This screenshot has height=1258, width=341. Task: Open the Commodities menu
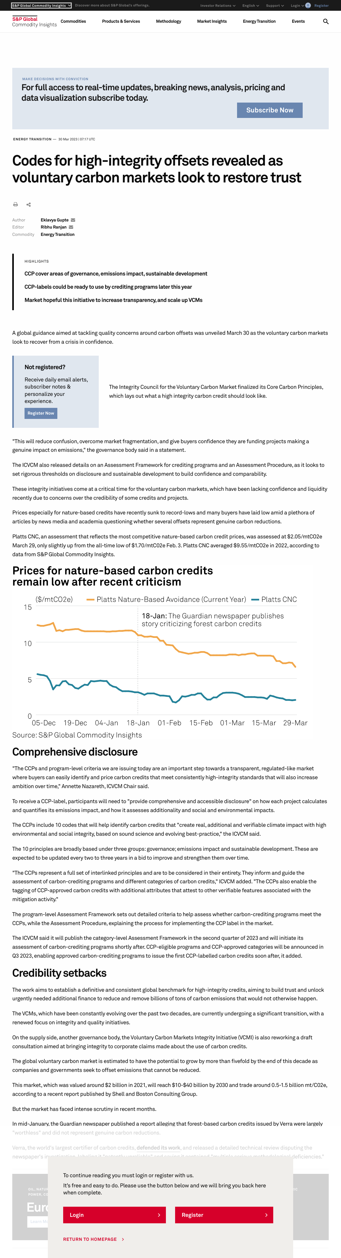coord(73,21)
